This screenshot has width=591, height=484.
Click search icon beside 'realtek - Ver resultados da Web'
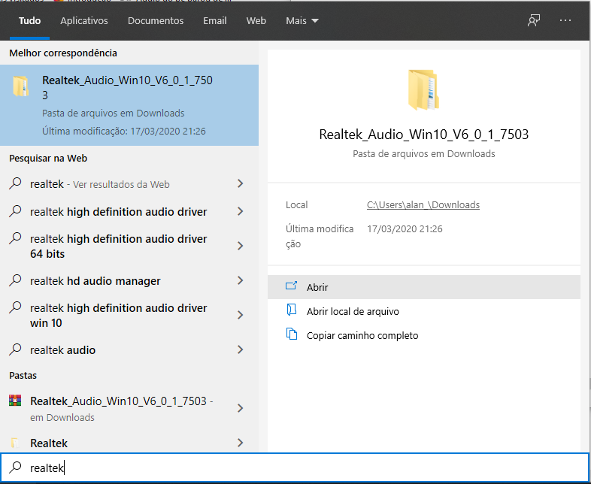pyautogui.click(x=15, y=183)
